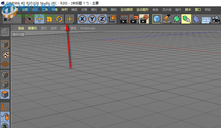Toggle Tweak mode mouse icon

click(x=5, y=117)
